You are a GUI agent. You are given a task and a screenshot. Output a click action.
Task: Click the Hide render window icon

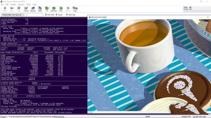pyautogui.click(x=40, y=9)
